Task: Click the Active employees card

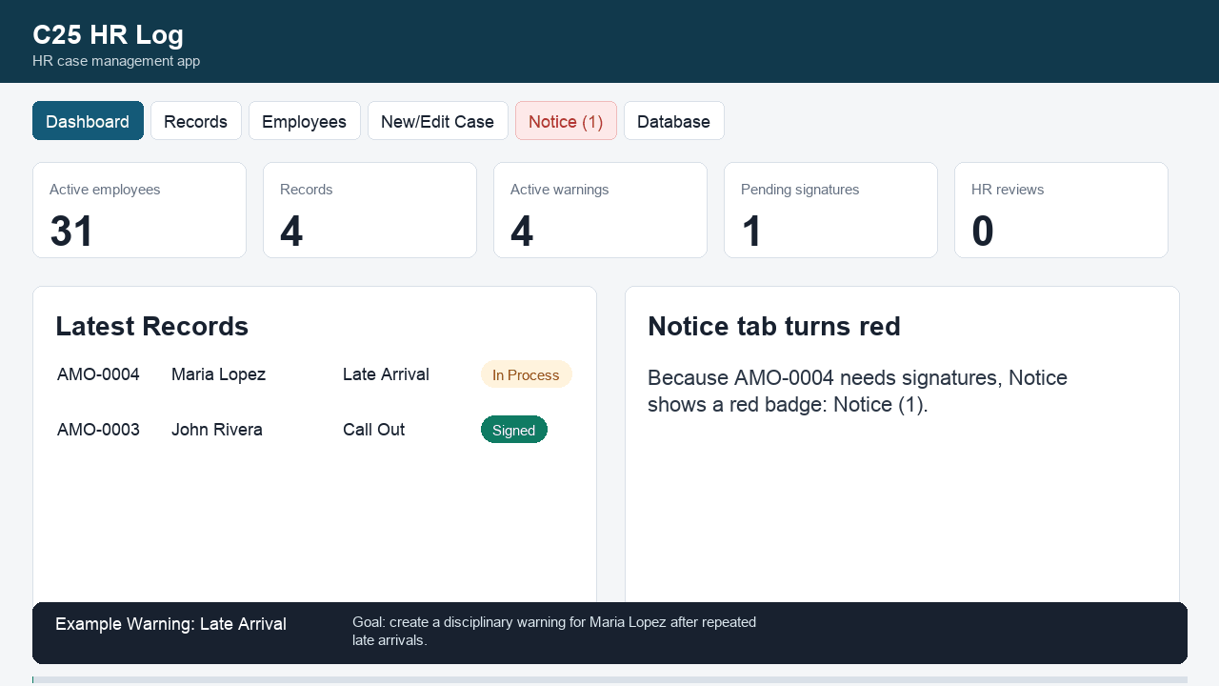Action: point(139,210)
